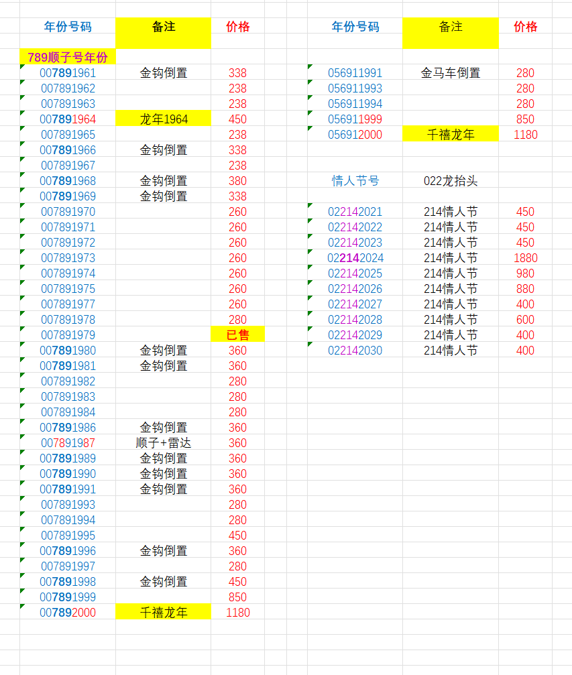Viewport: 572px width, 675px height.
Task: Select the number cell 007891987
Action: click(x=68, y=443)
